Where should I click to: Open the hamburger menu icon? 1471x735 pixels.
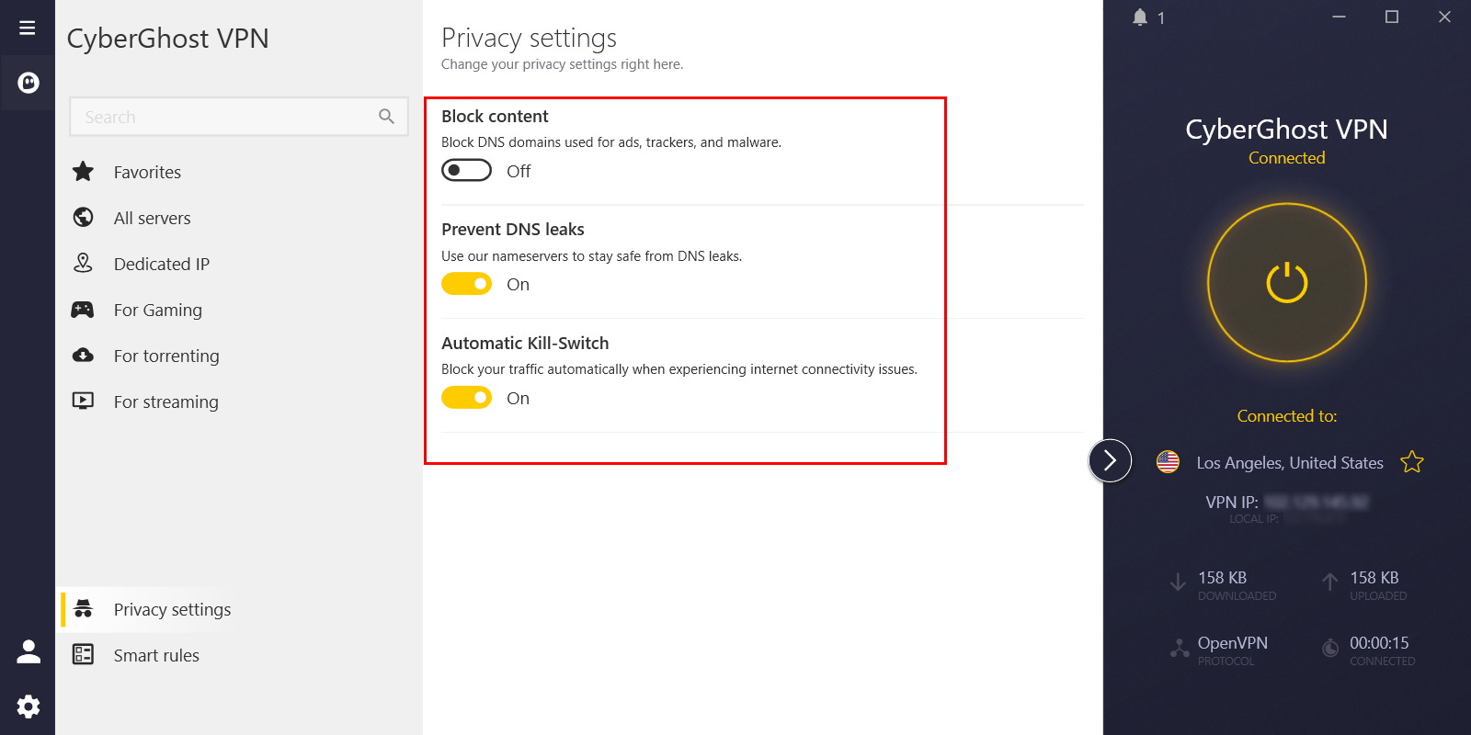click(x=28, y=28)
